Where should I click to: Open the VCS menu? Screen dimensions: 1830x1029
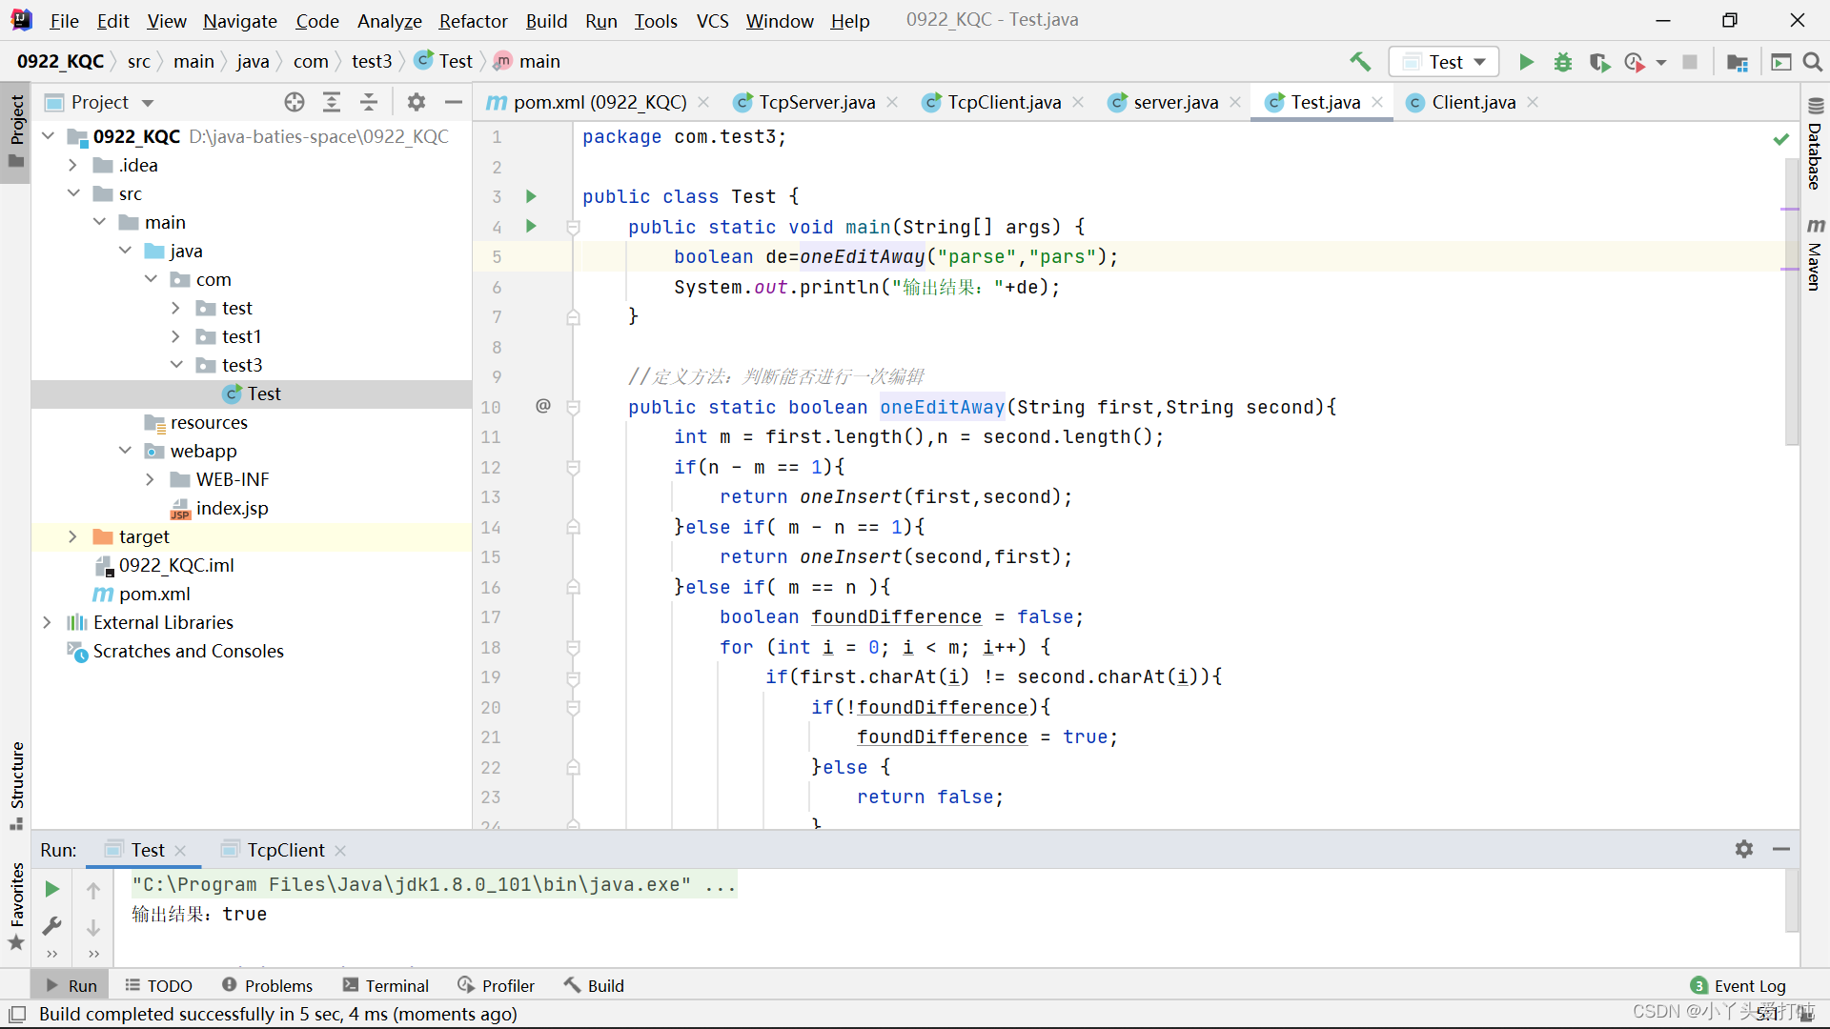[x=712, y=21]
